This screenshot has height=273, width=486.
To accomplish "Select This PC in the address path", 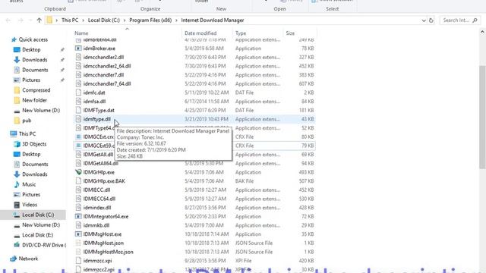I will coord(70,20).
